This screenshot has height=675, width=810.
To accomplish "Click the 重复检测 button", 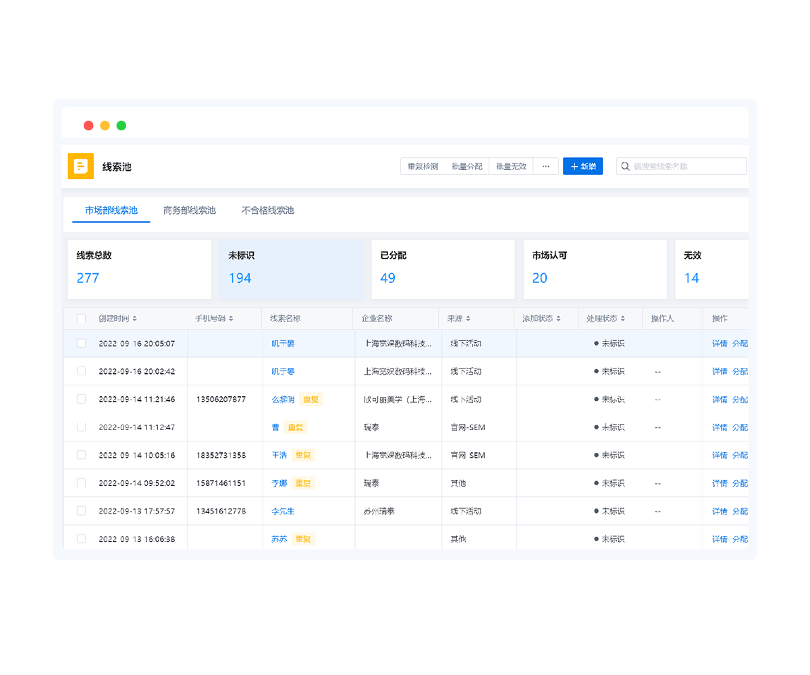I will tap(423, 166).
